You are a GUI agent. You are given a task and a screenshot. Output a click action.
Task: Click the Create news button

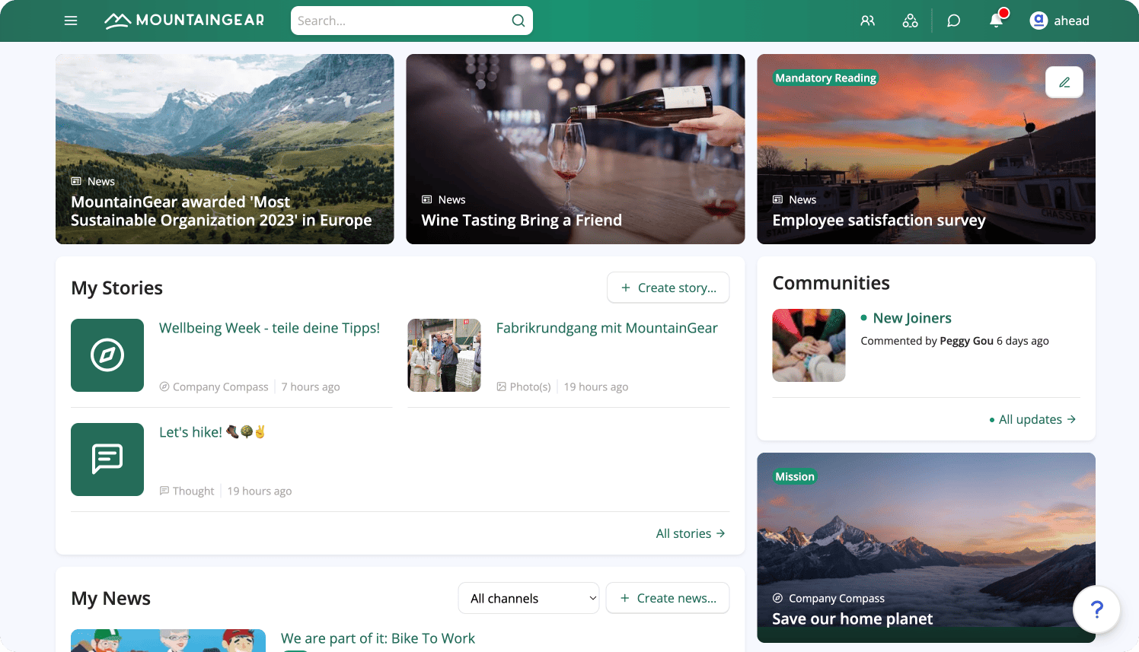pyautogui.click(x=668, y=598)
